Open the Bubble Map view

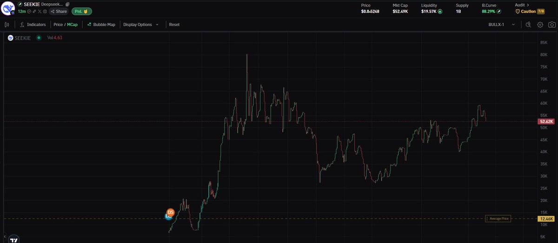tap(101, 25)
